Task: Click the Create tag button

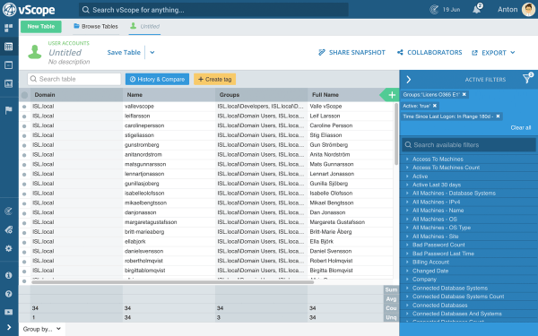Action: click(x=215, y=79)
